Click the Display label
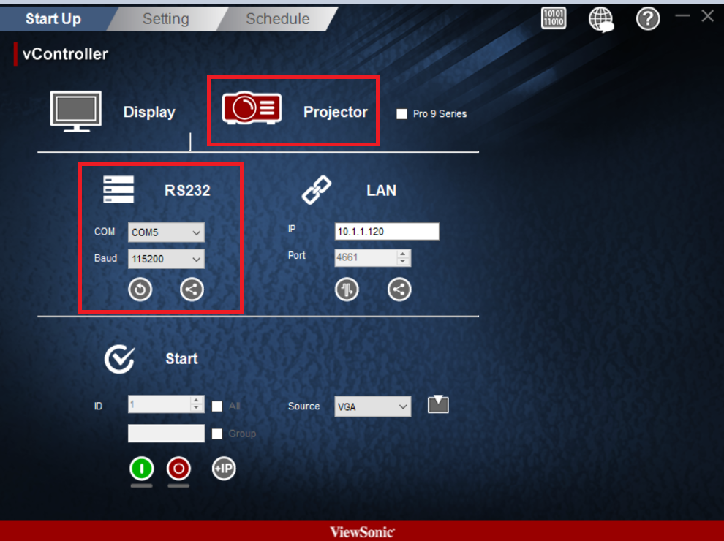724x541 pixels. (149, 112)
